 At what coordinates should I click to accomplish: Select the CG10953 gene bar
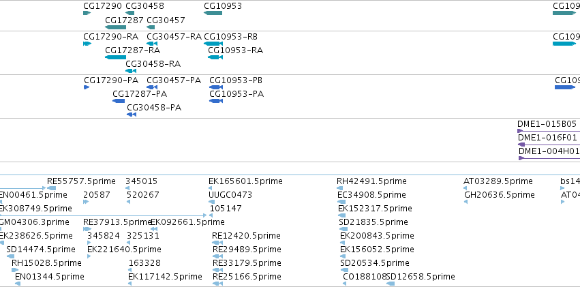pyautogui.click(x=213, y=13)
